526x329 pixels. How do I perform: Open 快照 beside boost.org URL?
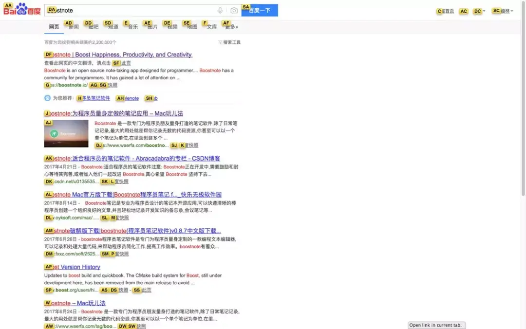point(123,290)
